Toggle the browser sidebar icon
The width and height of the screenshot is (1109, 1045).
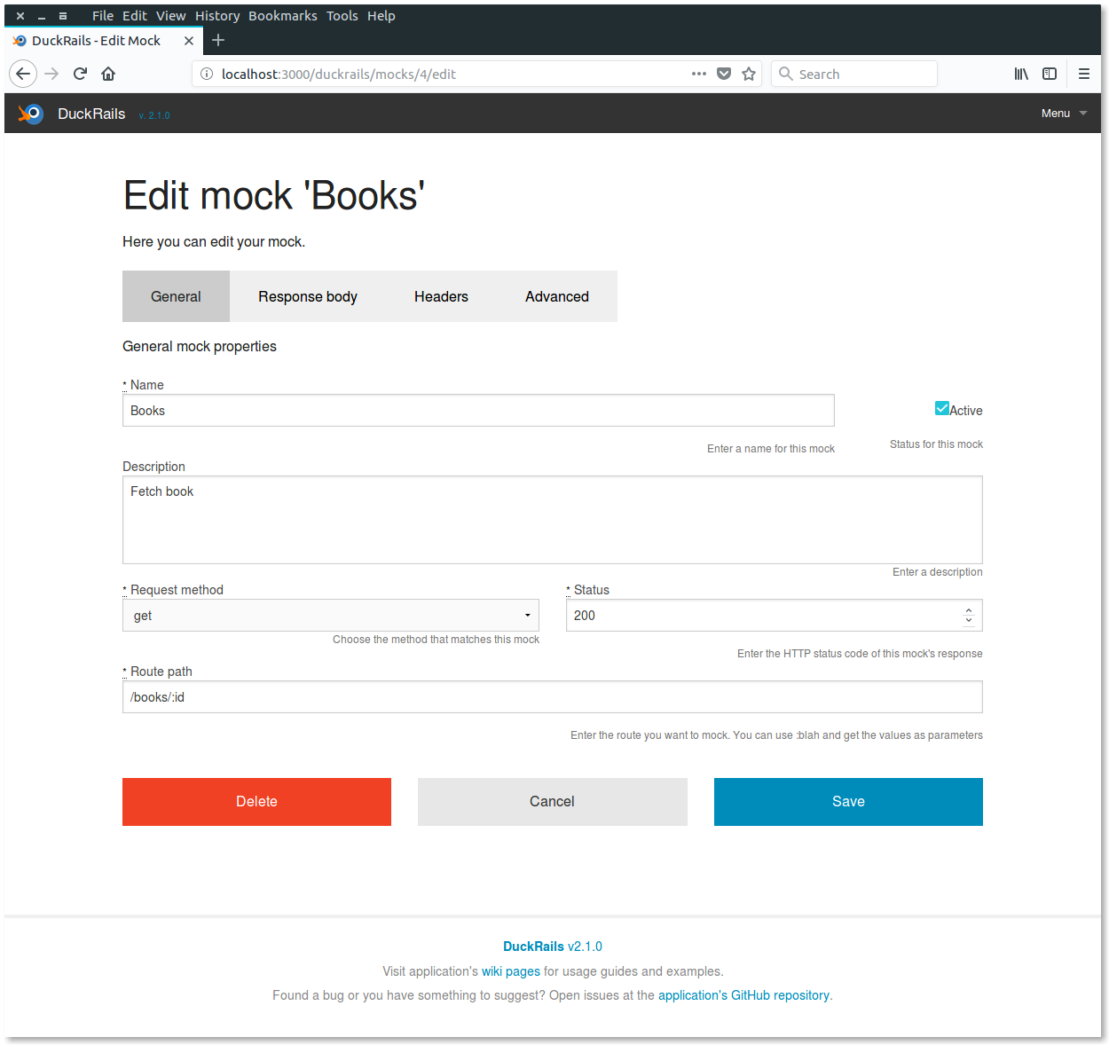click(x=1050, y=74)
